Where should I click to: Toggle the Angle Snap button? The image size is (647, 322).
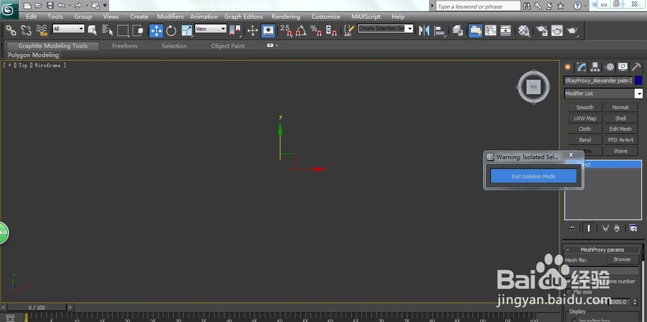[302, 30]
